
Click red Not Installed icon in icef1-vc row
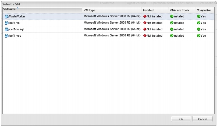pos(145,23)
